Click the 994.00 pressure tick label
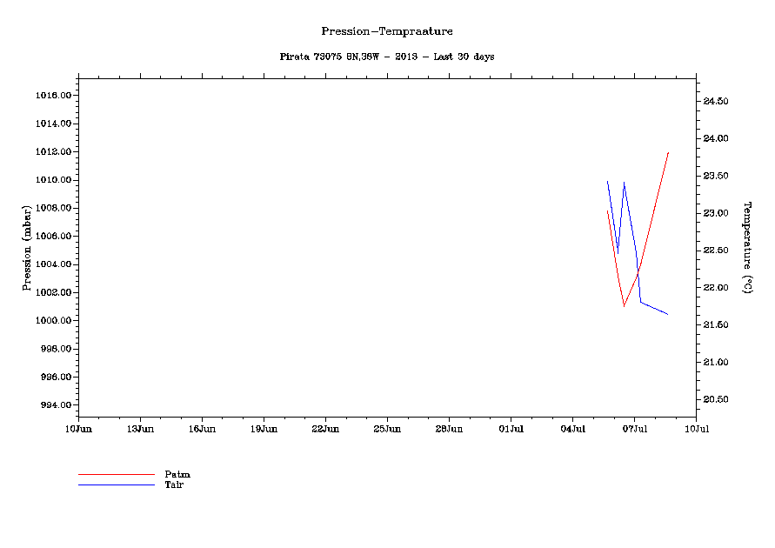 (54, 405)
